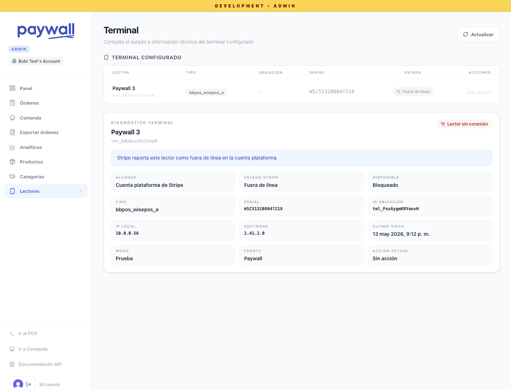Click the ESTADO column header
Screen dimensions: 511x390
tap(413, 73)
